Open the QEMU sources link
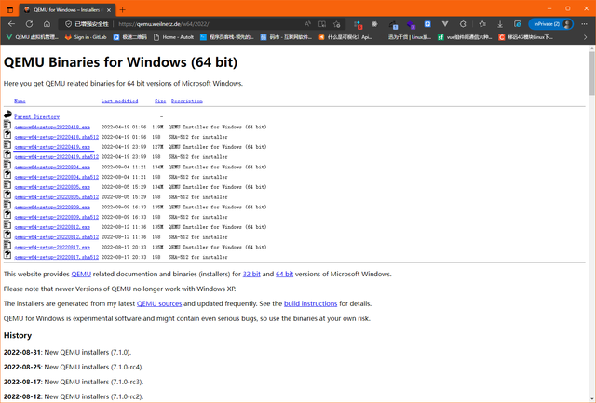Screen dimensions: 596x403 (x=159, y=303)
